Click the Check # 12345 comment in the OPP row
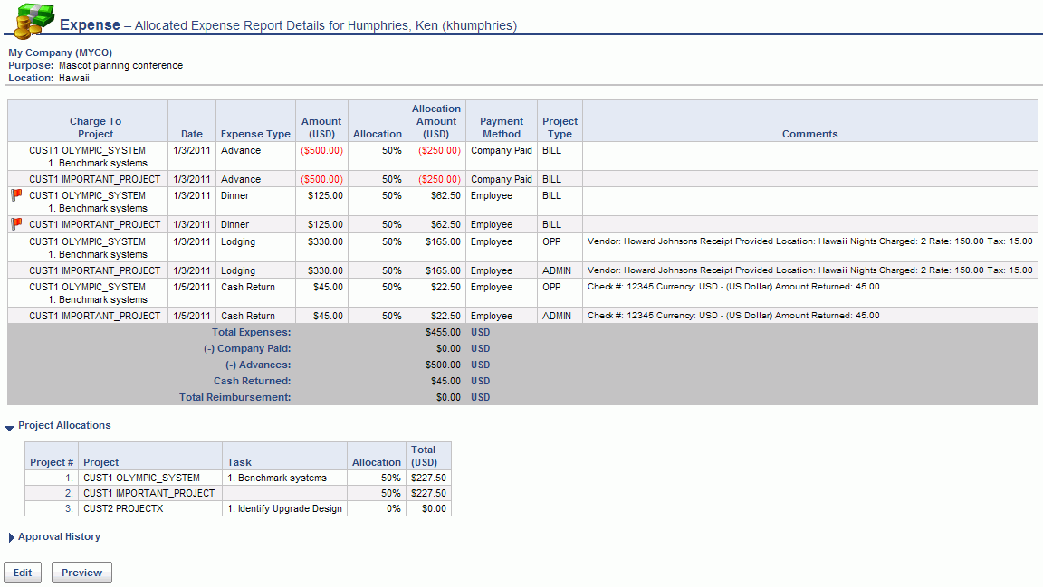1043x587 pixels. (733, 287)
